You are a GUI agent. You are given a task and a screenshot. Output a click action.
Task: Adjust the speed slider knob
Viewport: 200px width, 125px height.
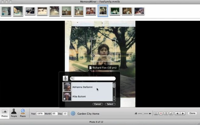pyautogui.click(x=143, y=114)
